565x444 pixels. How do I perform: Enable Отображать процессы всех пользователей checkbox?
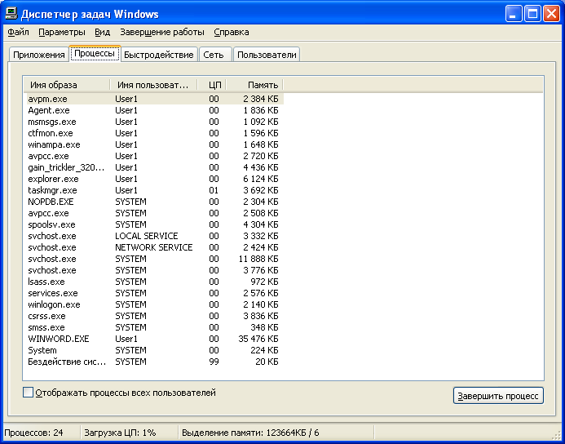point(28,393)
